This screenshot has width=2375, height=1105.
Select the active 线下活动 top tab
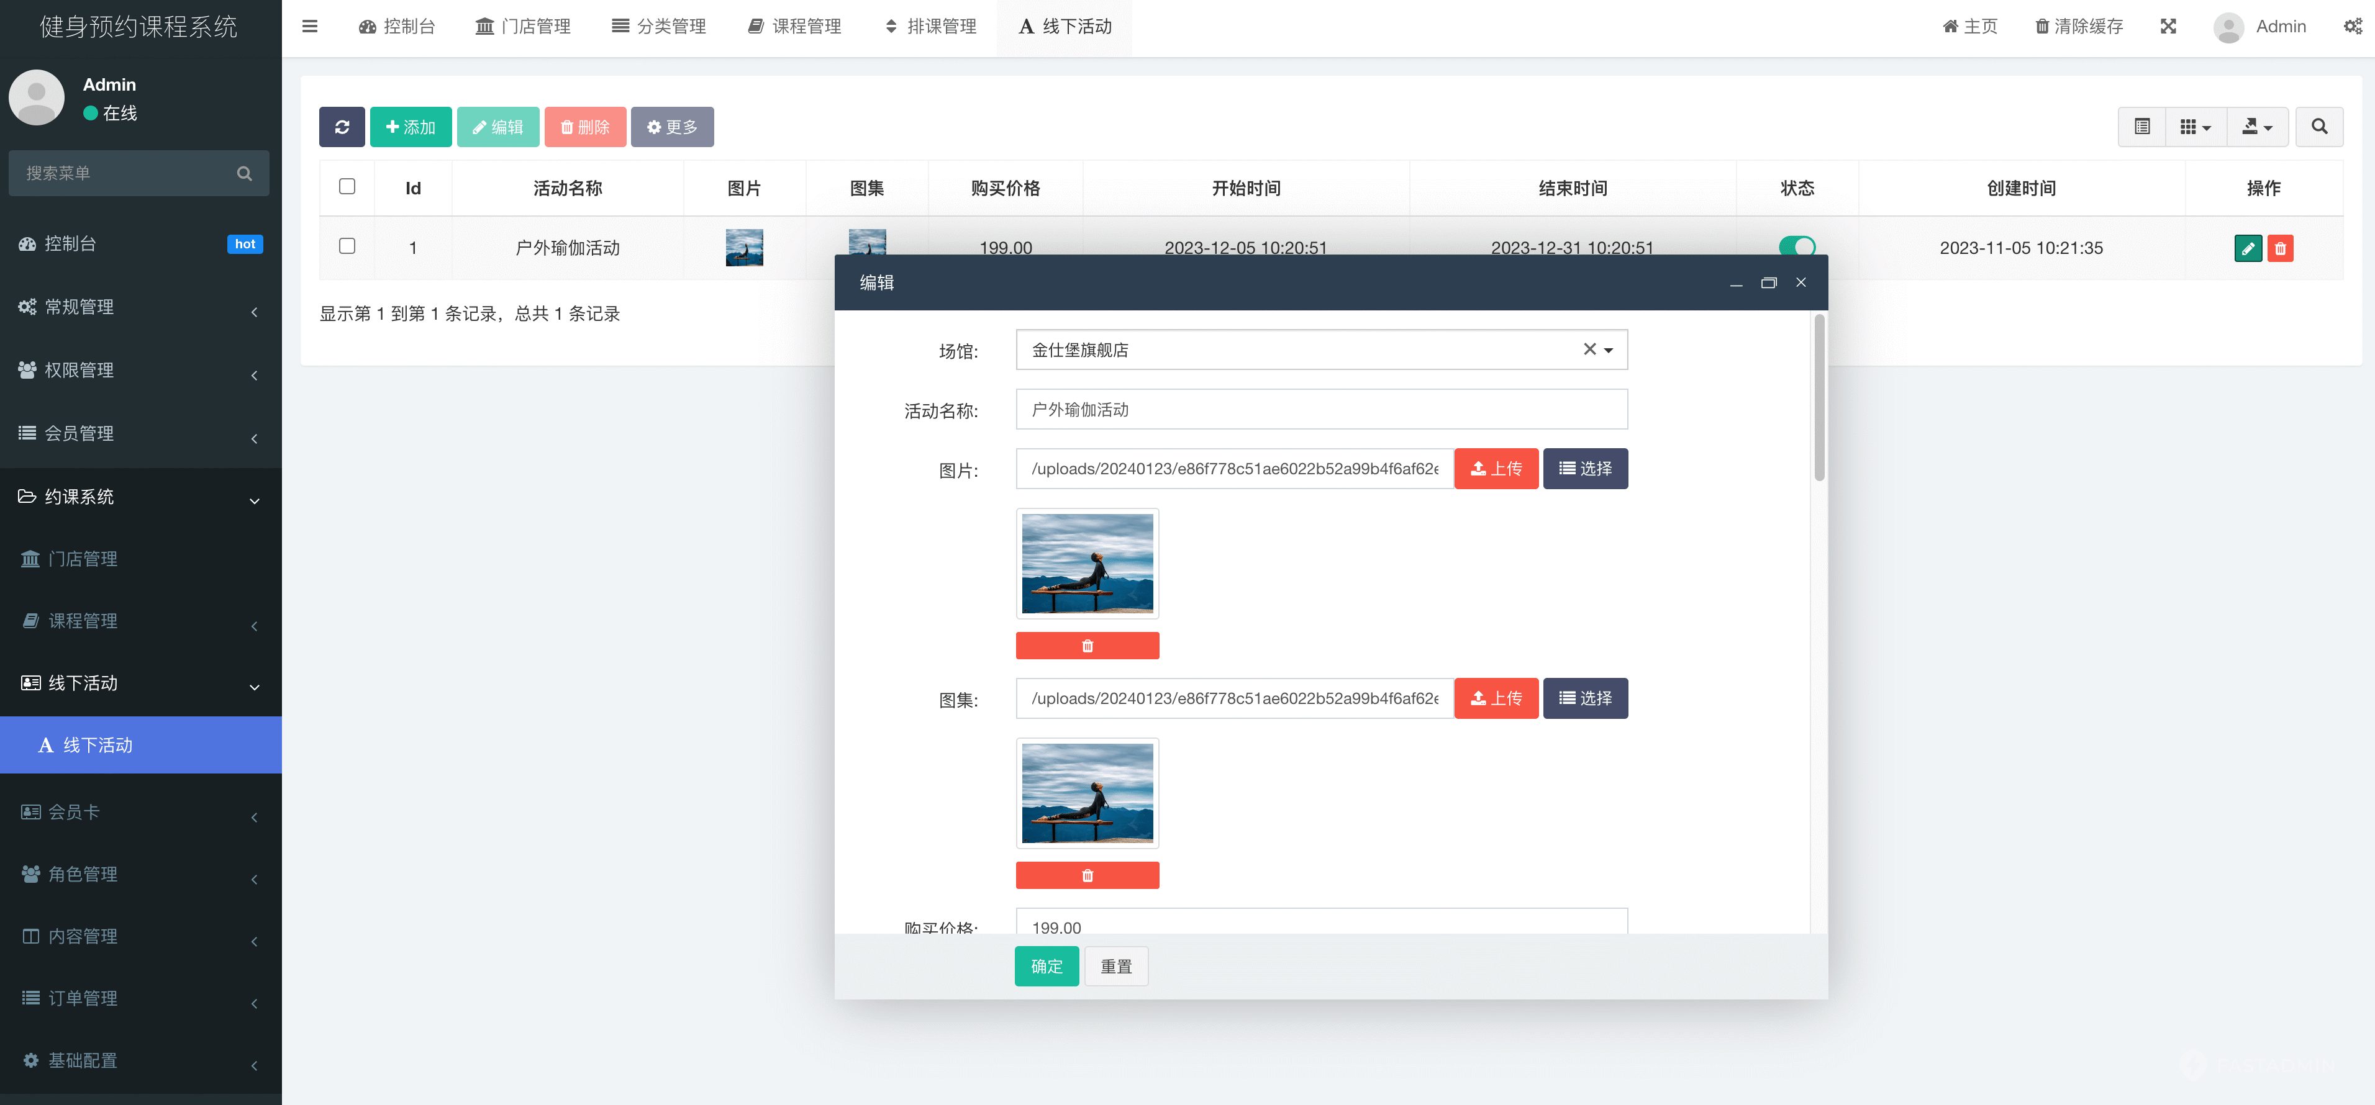click(x=1065, y=27)
